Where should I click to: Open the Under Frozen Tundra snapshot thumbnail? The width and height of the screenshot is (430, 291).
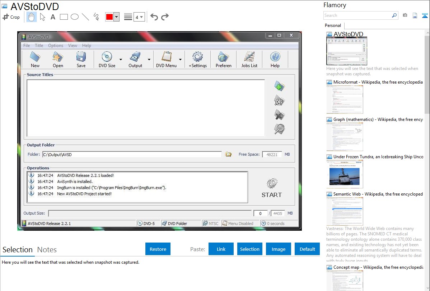[x=345, y=174]
